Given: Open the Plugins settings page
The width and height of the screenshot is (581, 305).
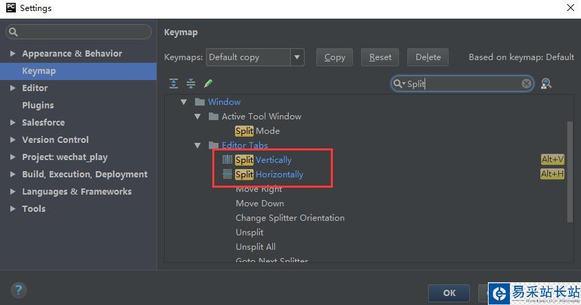Looking at the screenshot, I should point(38,106).
